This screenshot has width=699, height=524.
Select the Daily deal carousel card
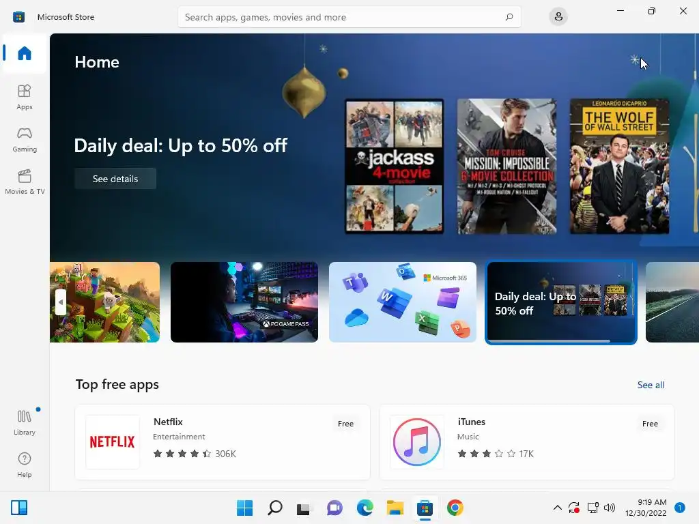561,302
